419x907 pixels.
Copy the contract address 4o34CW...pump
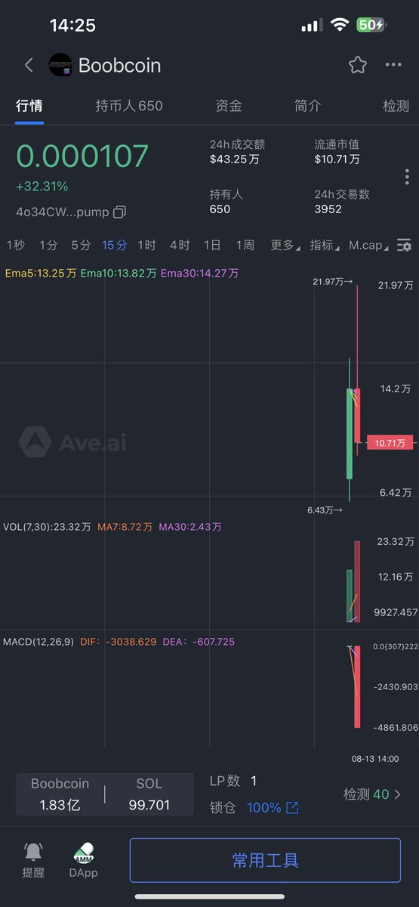(119, 212)
